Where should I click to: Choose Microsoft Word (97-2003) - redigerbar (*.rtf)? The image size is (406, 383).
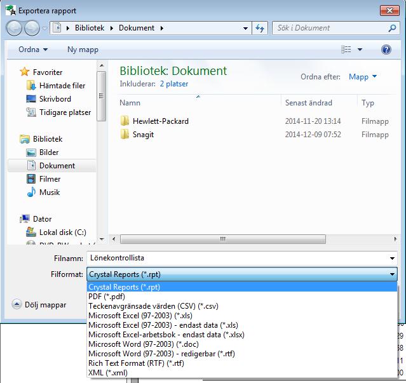pyautogui.click(x=242, y=354)
